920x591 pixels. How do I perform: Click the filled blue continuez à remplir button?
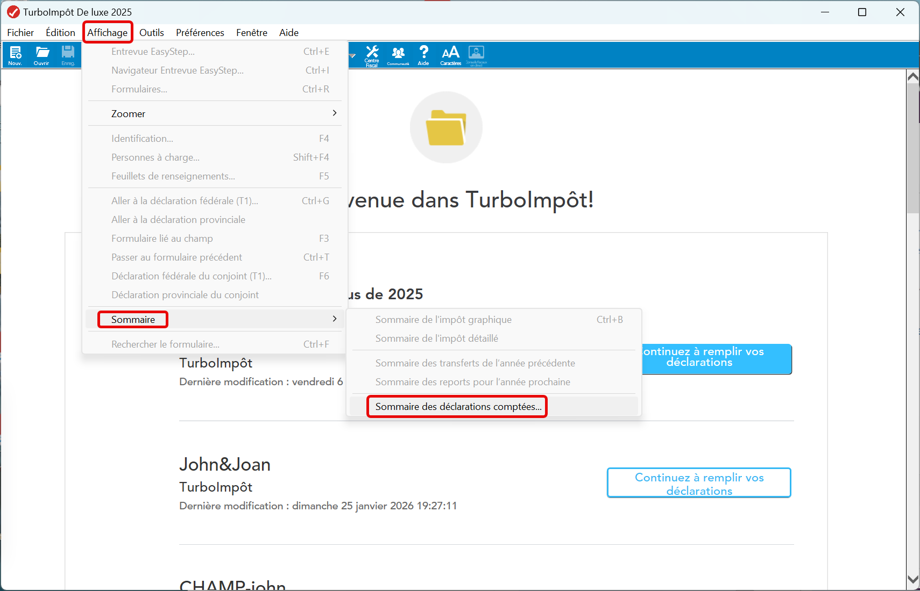point(717,359)
